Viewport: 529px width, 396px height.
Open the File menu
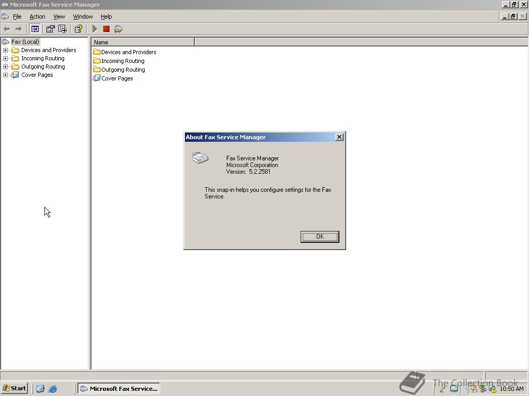point(17,16)
